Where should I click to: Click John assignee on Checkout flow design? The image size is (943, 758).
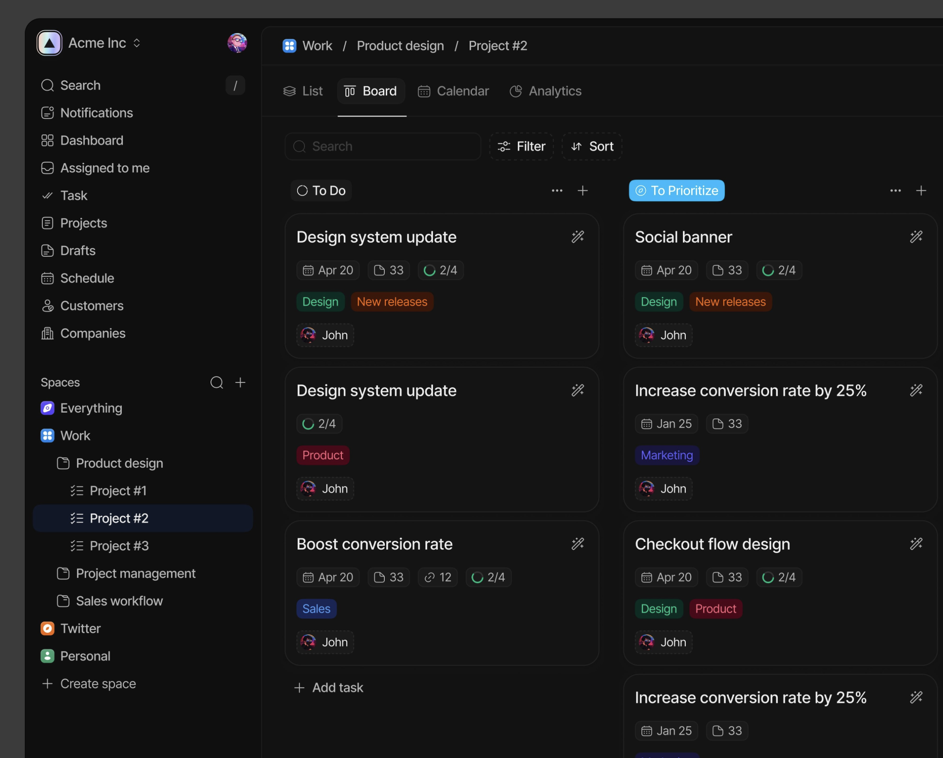[x=663, y=642]
